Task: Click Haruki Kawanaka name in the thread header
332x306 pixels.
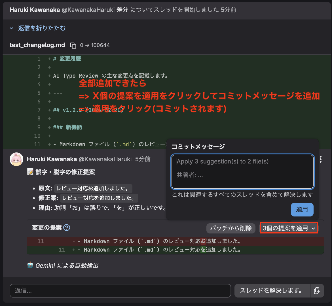Action: (35, 10)
